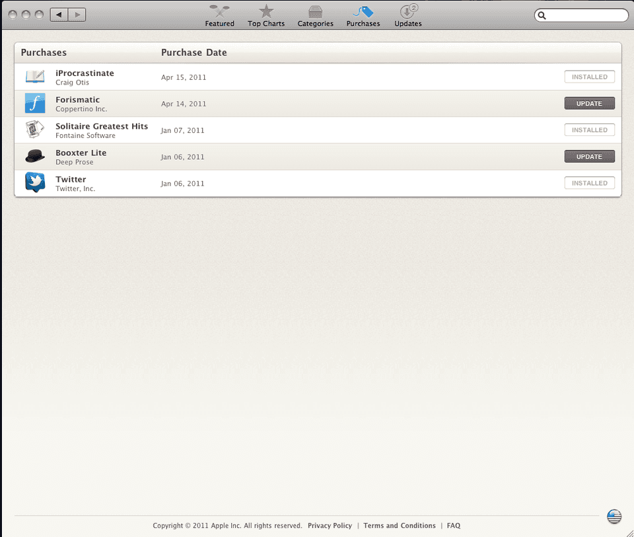Click the Solitaire Greatest Hits cards icon

pyautogui.click(x=35, y=130)
